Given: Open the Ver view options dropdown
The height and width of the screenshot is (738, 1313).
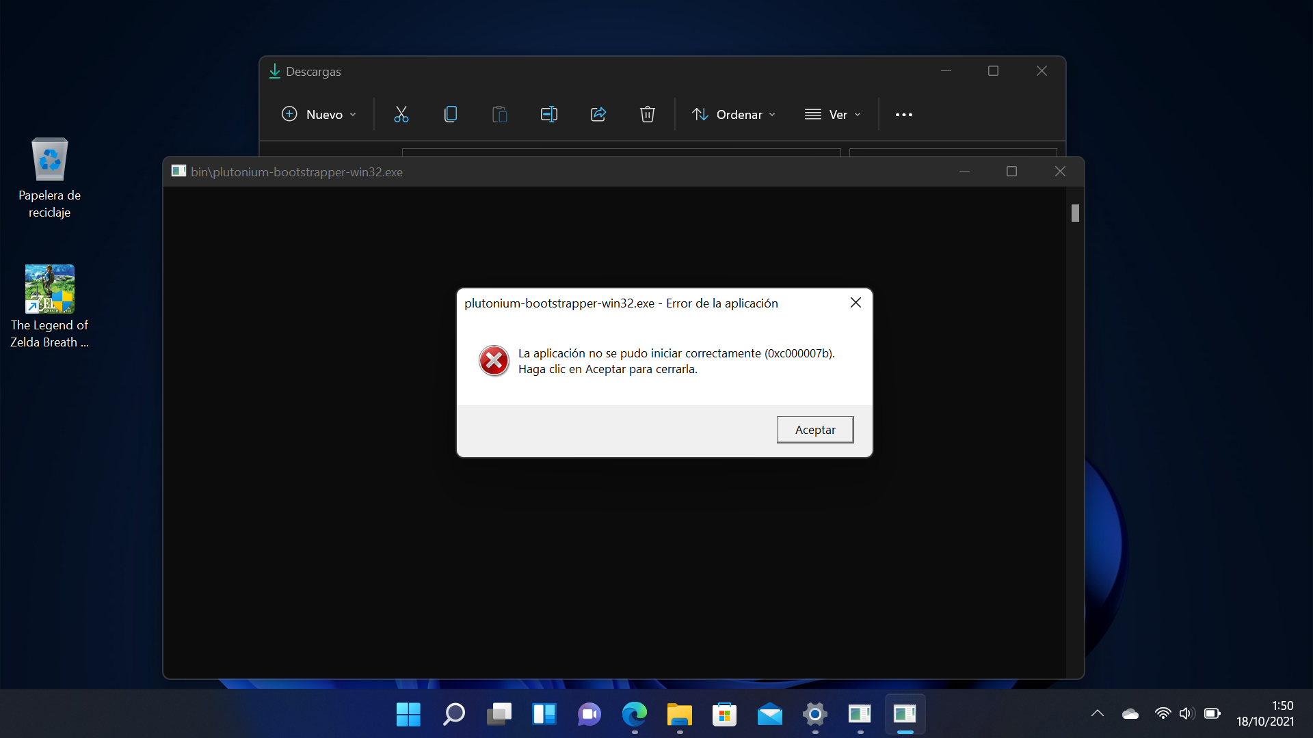Looking at the screenshot, I should click(x=832, y=114).
